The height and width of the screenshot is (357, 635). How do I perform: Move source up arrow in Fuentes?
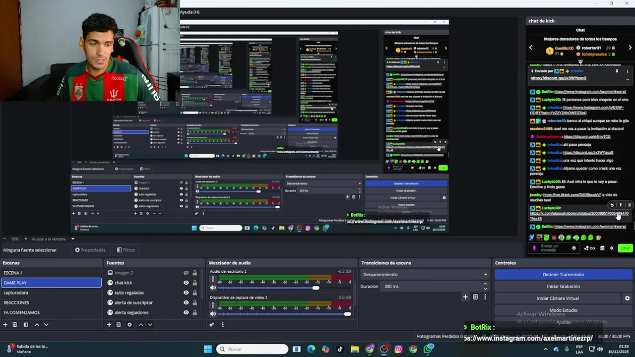coord(140,325)
